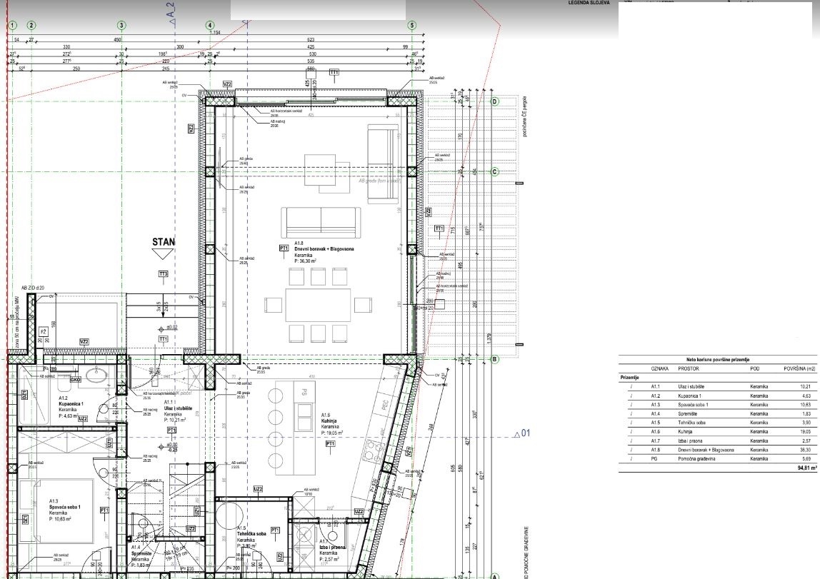
Task: Click section marker 01 on right
Action: [522, 433]
